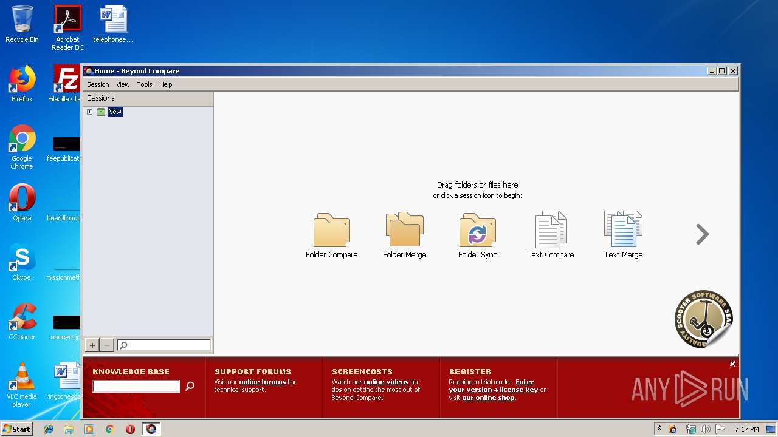
Task: Launch the Folder Sync session icon
Action: (477, 235)
